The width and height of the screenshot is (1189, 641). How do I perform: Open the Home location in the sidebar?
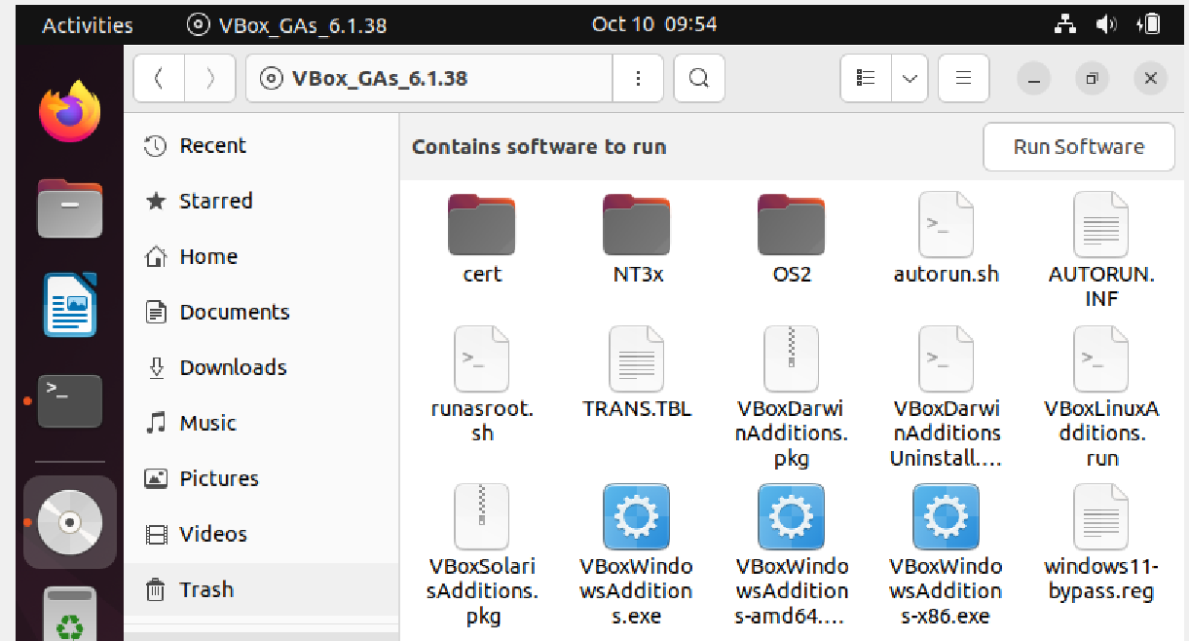click(207, 256)
